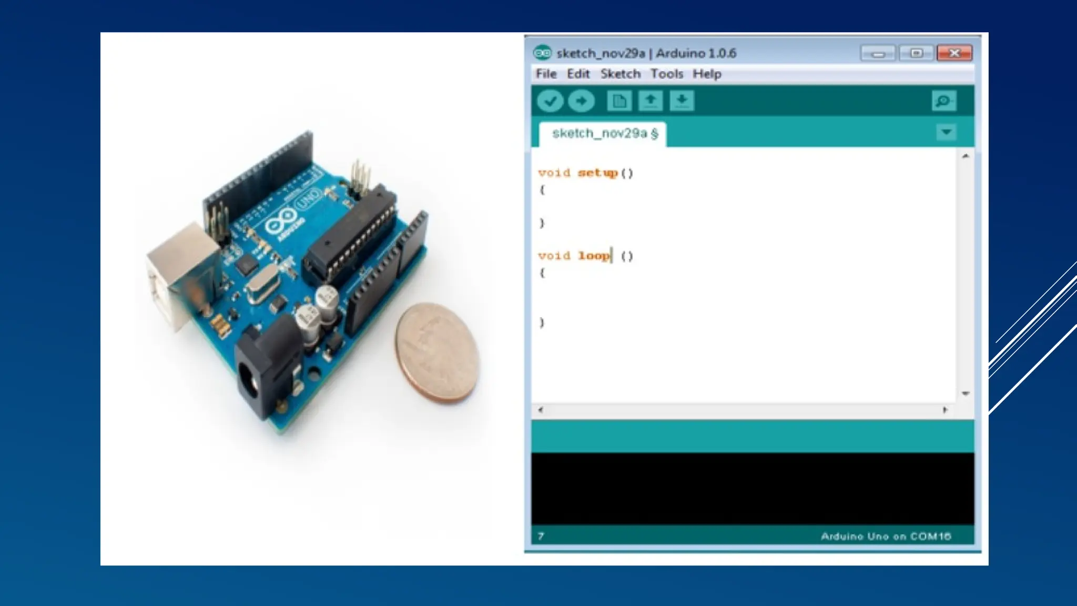Click the vertical scrollbar down arrow

pyautogui.click(x=966, y=393)
